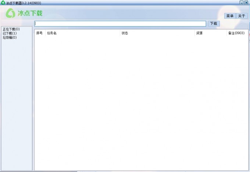Minimize the 冰点下载器 window
Viewport: 250px width, 172px height.
pyautogui.click(x=242, y=3)
